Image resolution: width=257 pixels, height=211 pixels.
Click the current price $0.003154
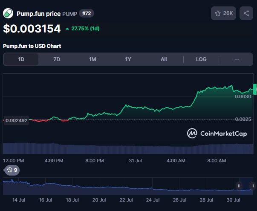(x=32, y=29)
